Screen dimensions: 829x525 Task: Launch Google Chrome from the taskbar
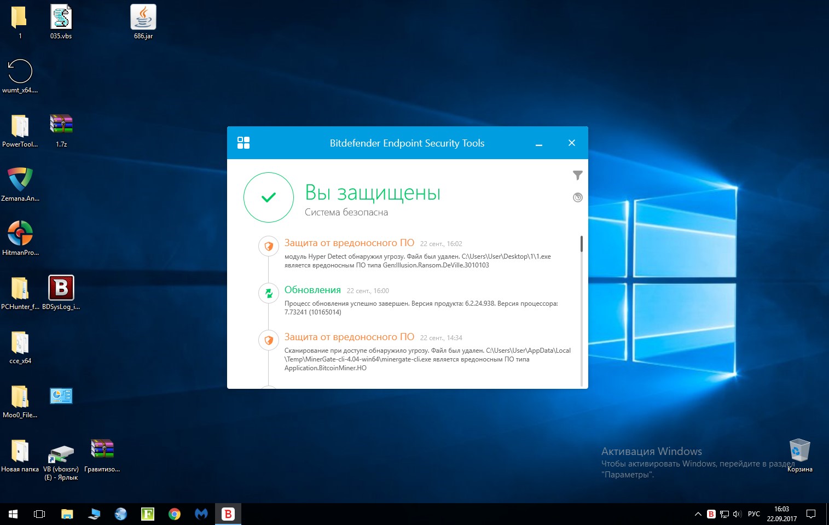[175, 514]
